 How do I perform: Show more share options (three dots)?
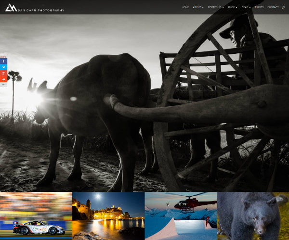click(x=4, y=85)
